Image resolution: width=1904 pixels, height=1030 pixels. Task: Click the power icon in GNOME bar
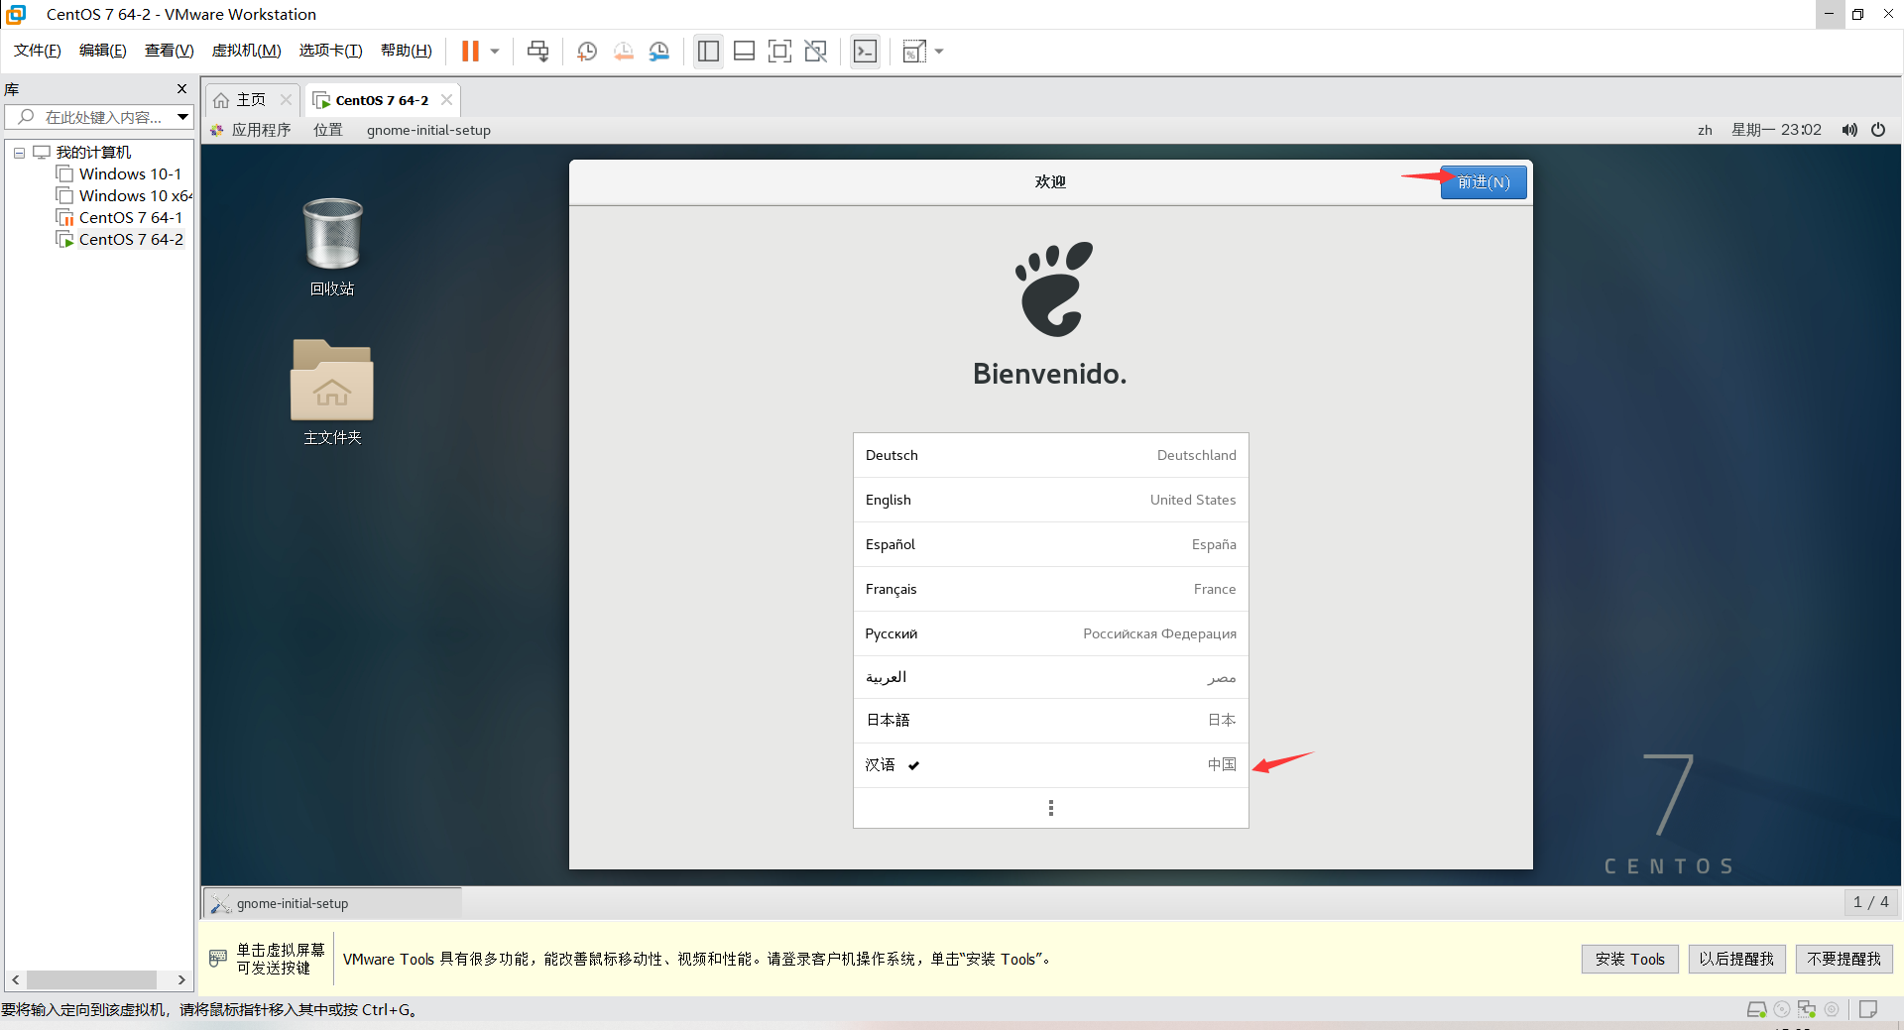pos(1878,130)
